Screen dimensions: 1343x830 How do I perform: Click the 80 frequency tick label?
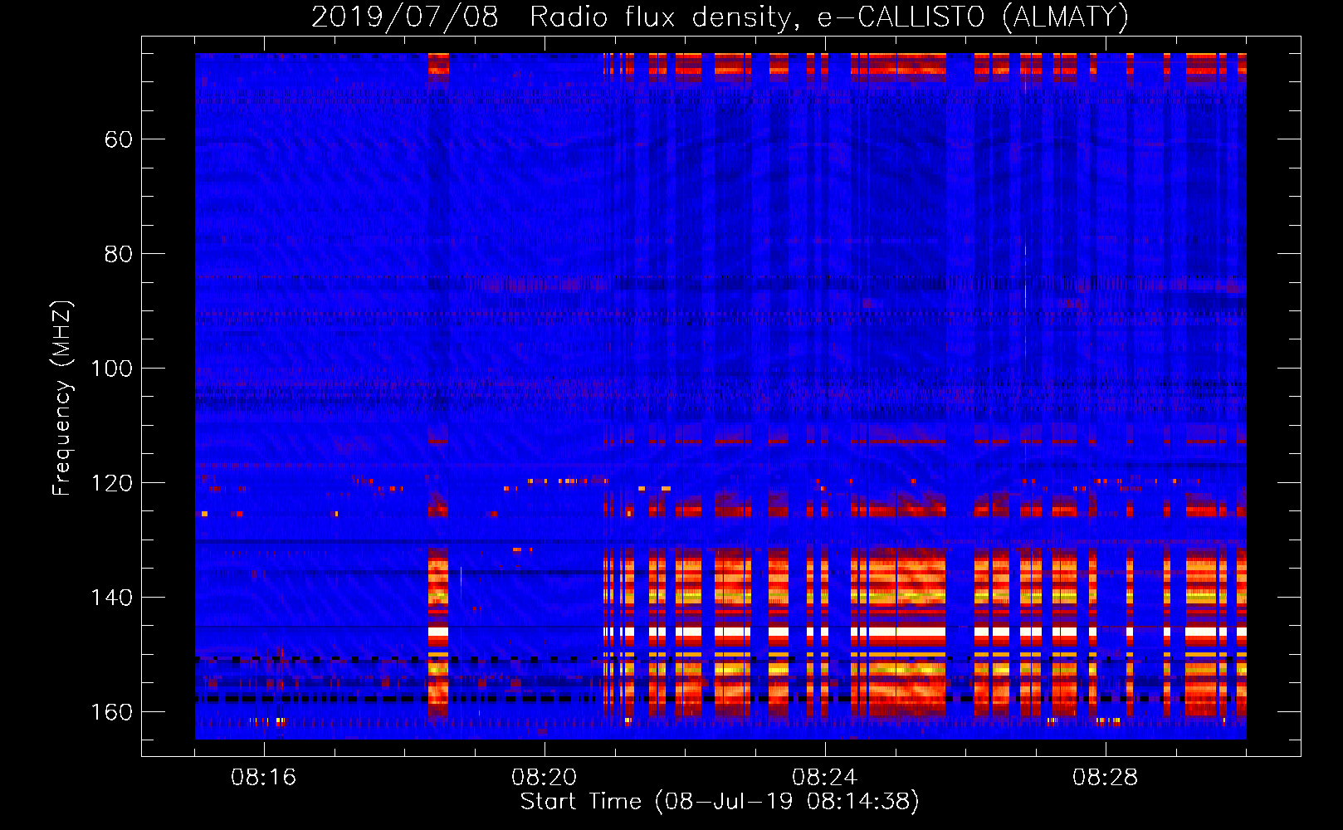[118, 254]
